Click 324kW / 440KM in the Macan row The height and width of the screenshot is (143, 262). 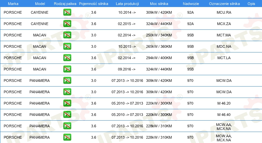tap(159, 69)
